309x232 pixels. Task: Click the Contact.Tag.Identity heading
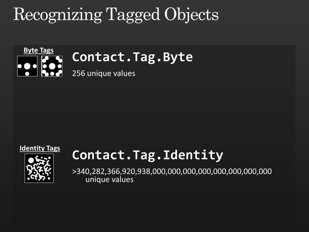pyautogui.click(x=148, y=155)
